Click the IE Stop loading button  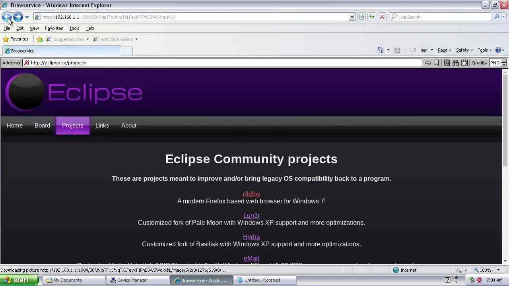(382, 17)
